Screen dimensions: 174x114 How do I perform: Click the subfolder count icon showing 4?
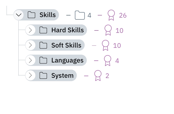[80, 15]
